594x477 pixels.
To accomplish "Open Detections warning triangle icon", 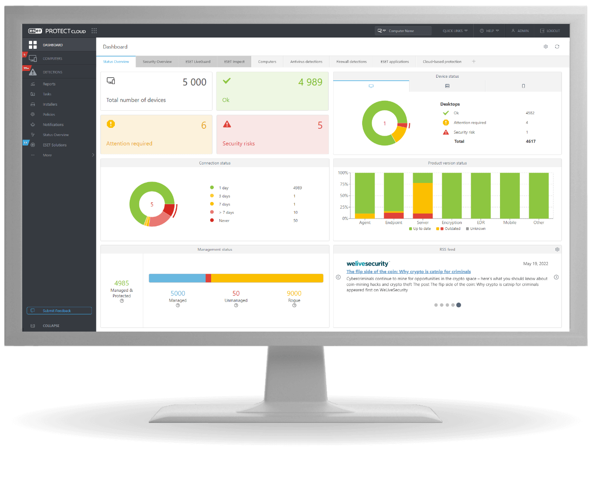I will pos(33,72).
